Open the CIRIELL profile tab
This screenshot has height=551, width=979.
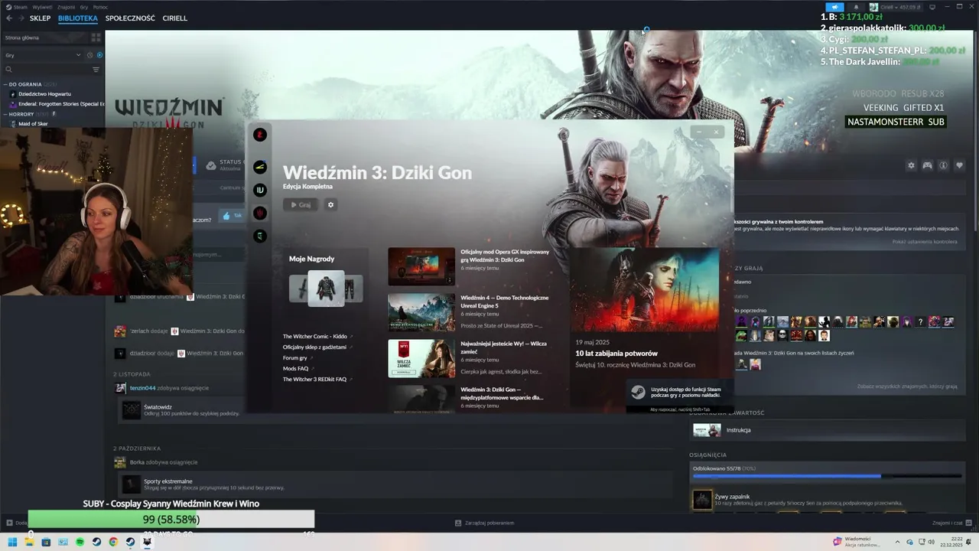point(175,18)
